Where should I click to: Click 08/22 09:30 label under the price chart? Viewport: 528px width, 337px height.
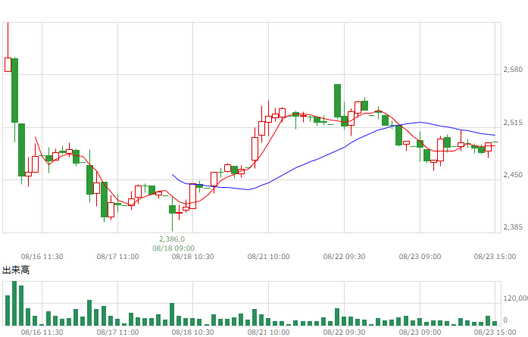[344, 257]
